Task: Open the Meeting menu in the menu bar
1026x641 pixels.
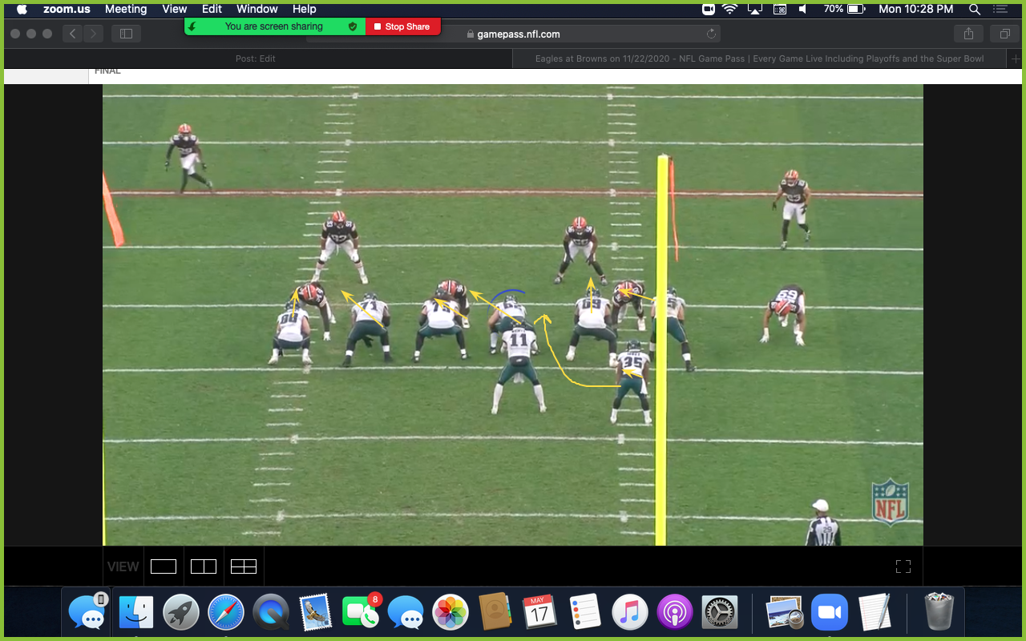Action: pos(126,9)
